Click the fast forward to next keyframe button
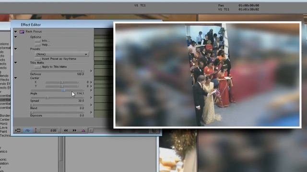Viewport: 307px width, 172px height. 74,130
